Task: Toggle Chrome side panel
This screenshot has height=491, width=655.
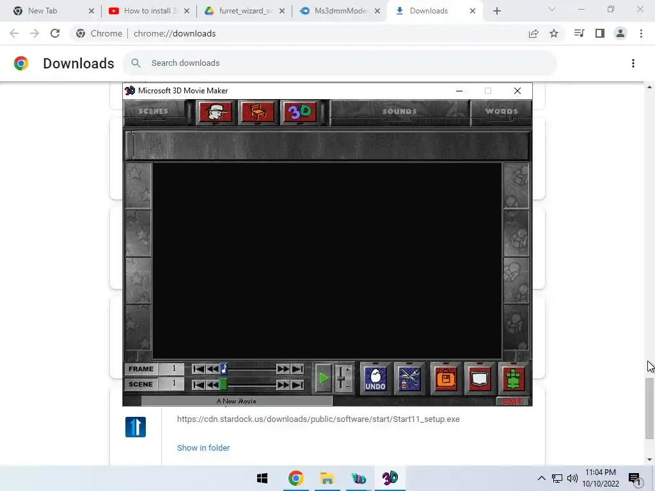Action: coord(600,33)
